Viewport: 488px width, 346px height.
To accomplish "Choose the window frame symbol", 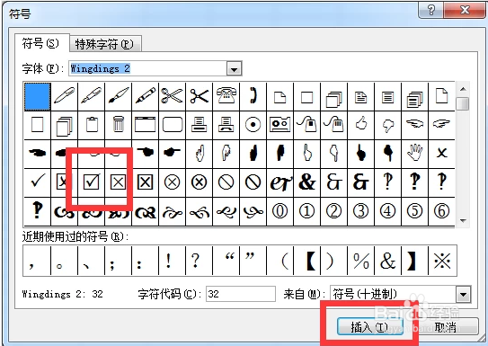I will [x=146, y=125].
